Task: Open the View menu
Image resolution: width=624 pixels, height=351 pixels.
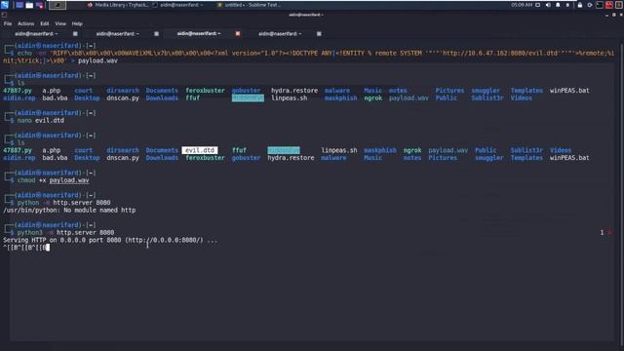Action: coord(60,23)
